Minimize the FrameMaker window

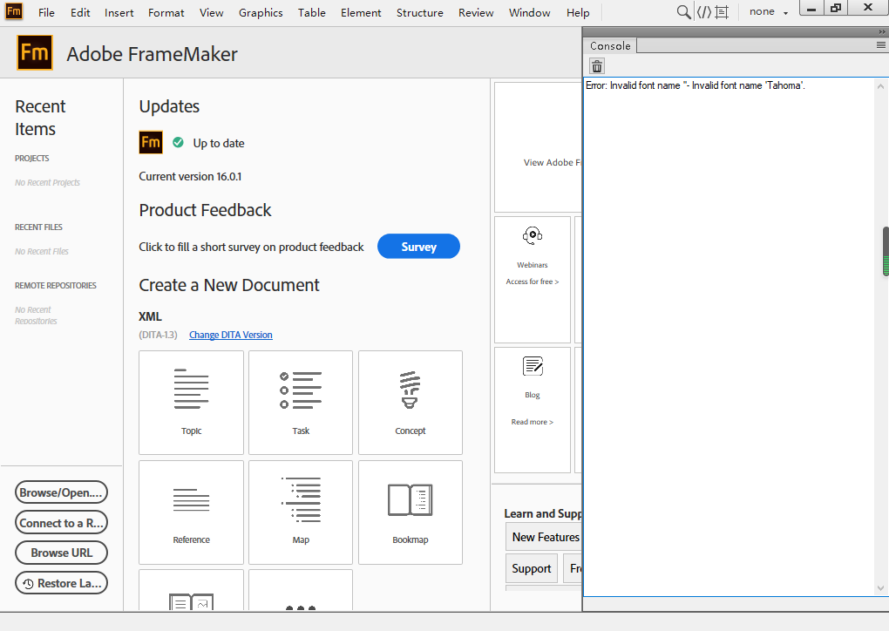811,9
